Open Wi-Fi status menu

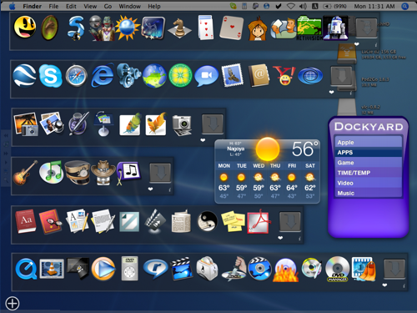click(290, 6)
